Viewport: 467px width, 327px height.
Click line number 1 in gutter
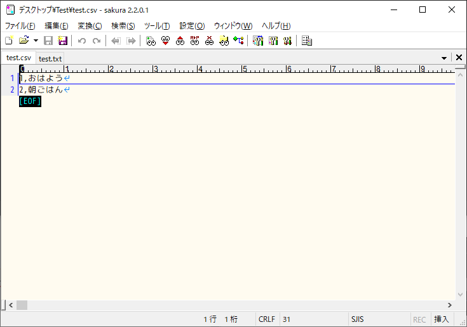(12, 78)
